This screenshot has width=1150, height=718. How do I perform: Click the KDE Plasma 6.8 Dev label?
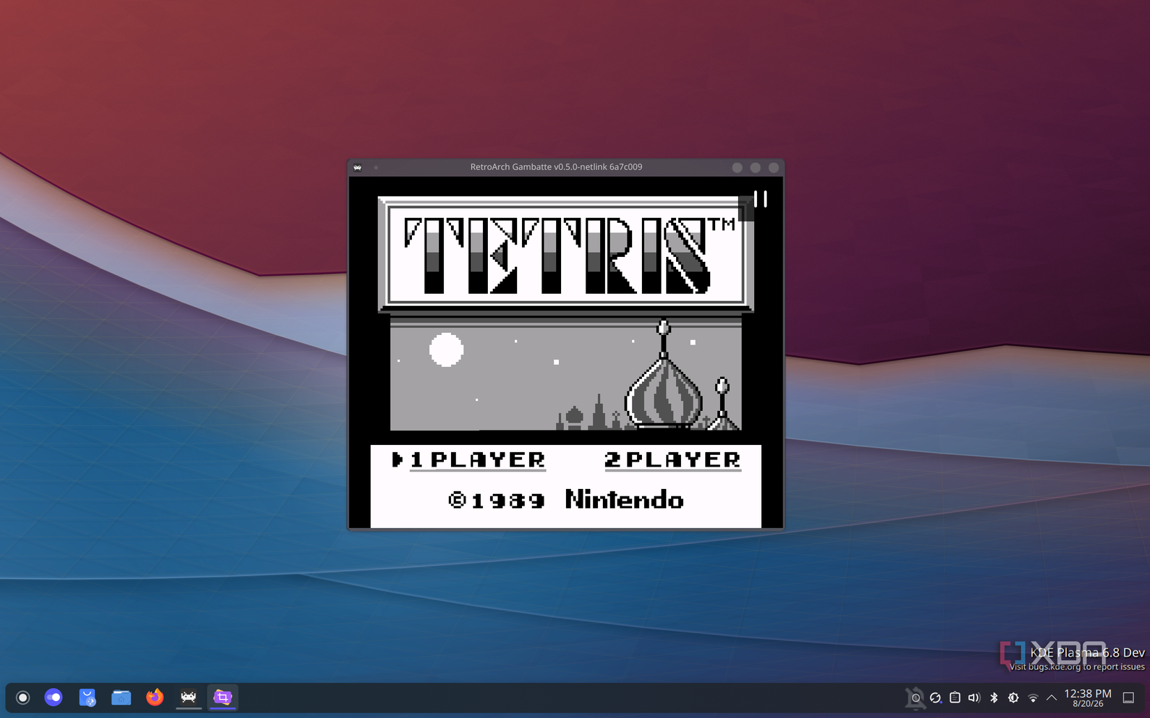(1087, 653)
